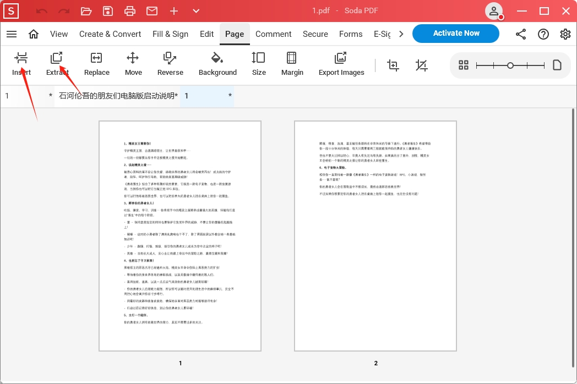The image size is (577, 384).
Task: Switch to thumbnail grid view
Action: 464,65
